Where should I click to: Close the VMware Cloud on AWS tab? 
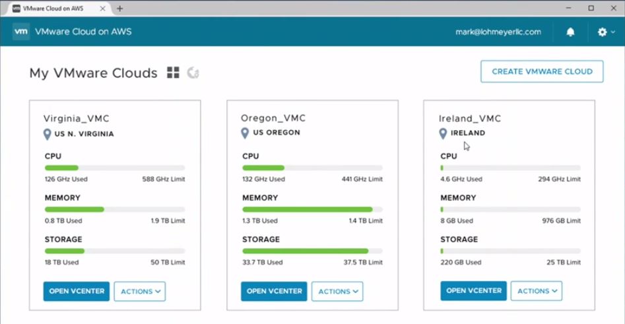pyautogui.click(x=102, y=9)
